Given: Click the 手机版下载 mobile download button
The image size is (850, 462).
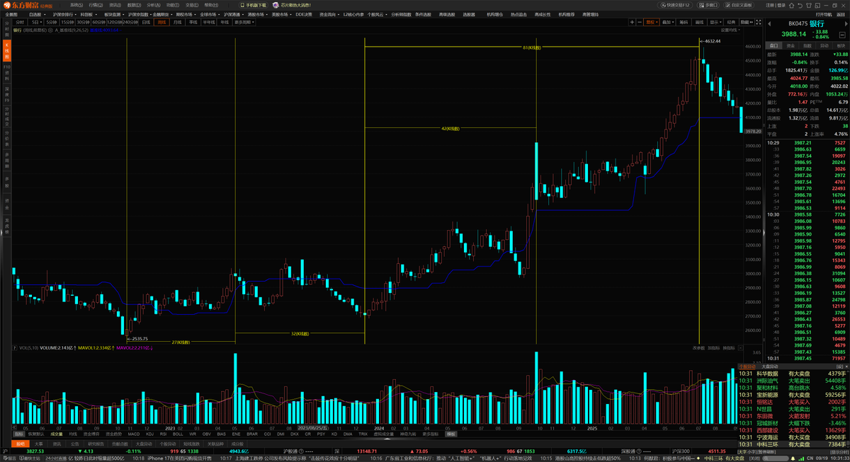Looking at the screenshot, I should (253, 5).
